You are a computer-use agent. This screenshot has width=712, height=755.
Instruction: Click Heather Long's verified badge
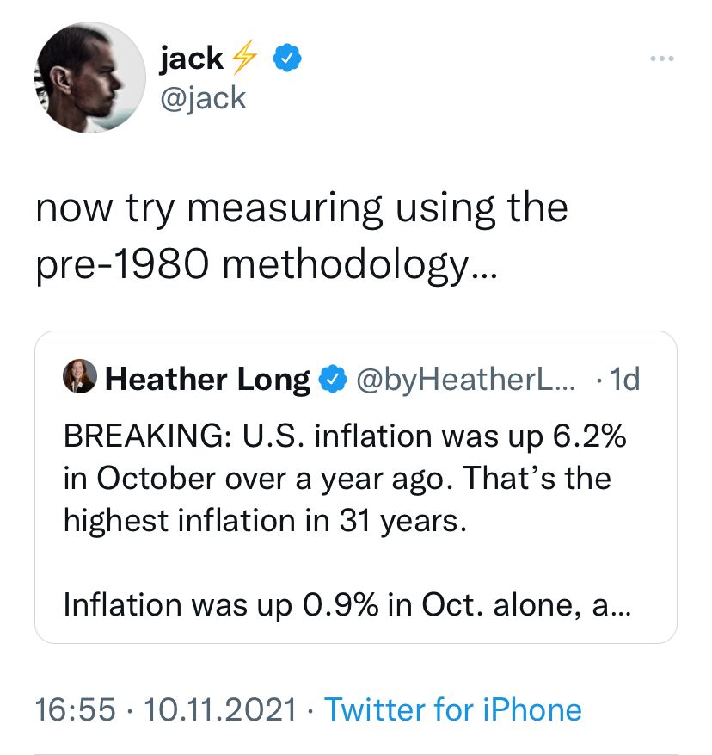[x=333, y=380]
